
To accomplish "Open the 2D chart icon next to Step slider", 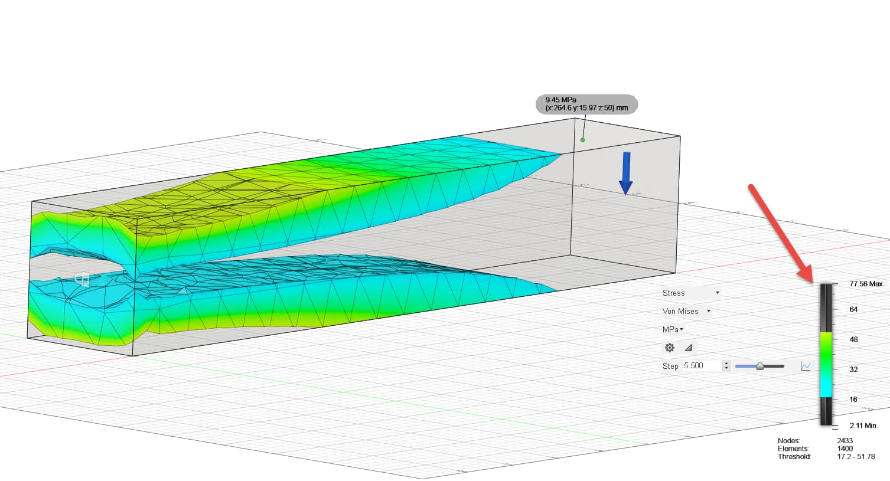I will click(806, 366).
